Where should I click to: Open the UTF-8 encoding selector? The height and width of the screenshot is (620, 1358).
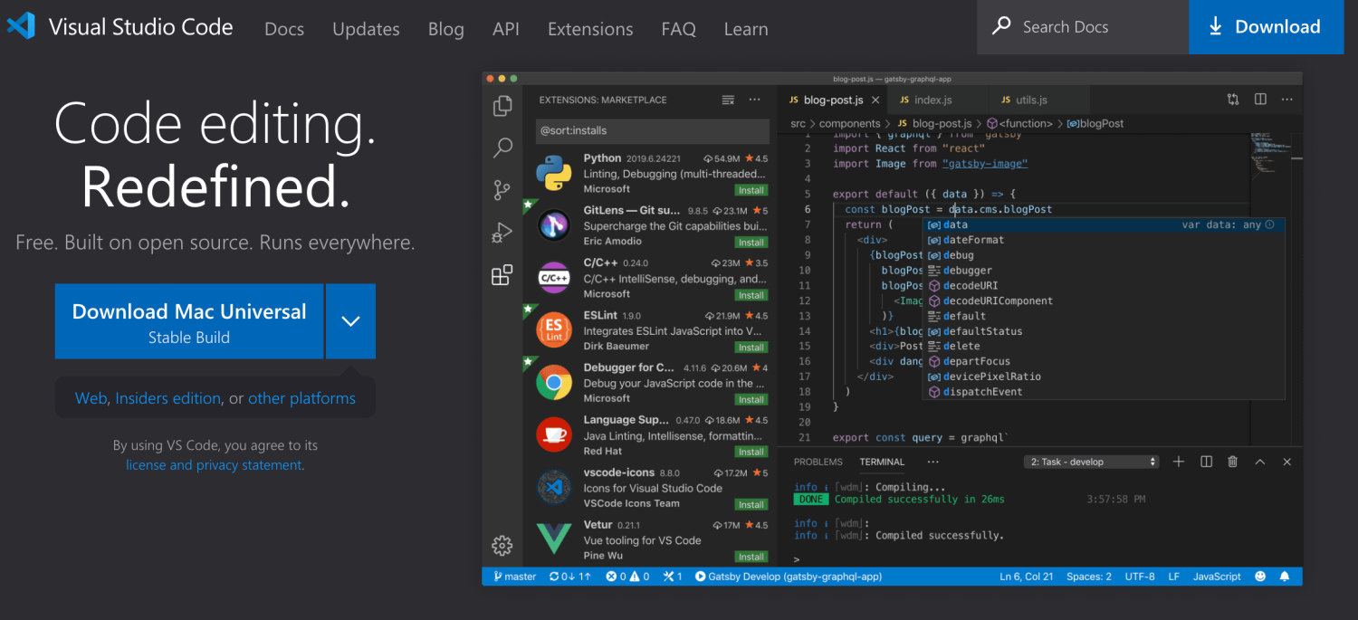pos(1140,577)
